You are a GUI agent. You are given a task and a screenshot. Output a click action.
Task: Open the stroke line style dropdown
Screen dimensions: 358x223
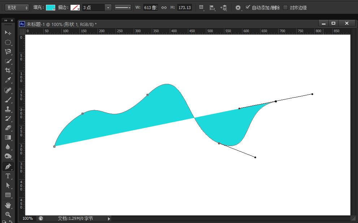point(122,8)
